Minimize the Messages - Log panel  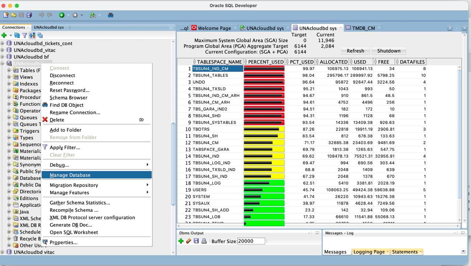click(x=463, y=233)
